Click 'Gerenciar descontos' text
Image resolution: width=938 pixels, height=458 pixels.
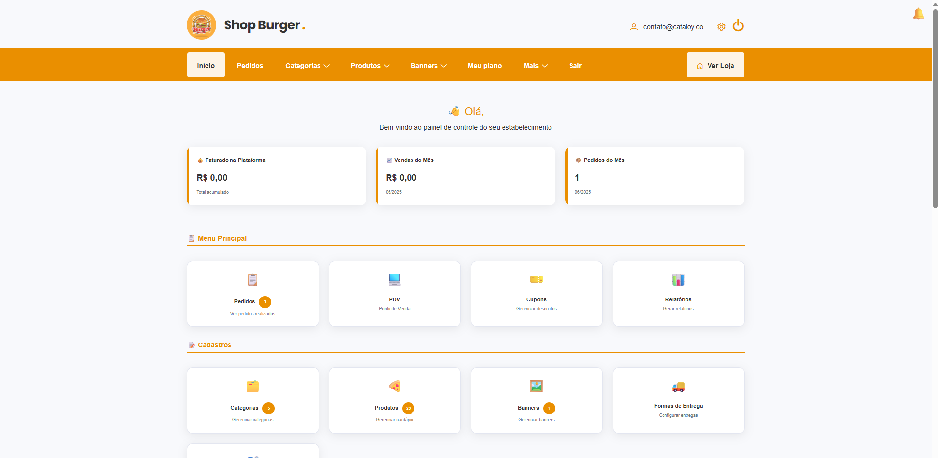(536, 309)
